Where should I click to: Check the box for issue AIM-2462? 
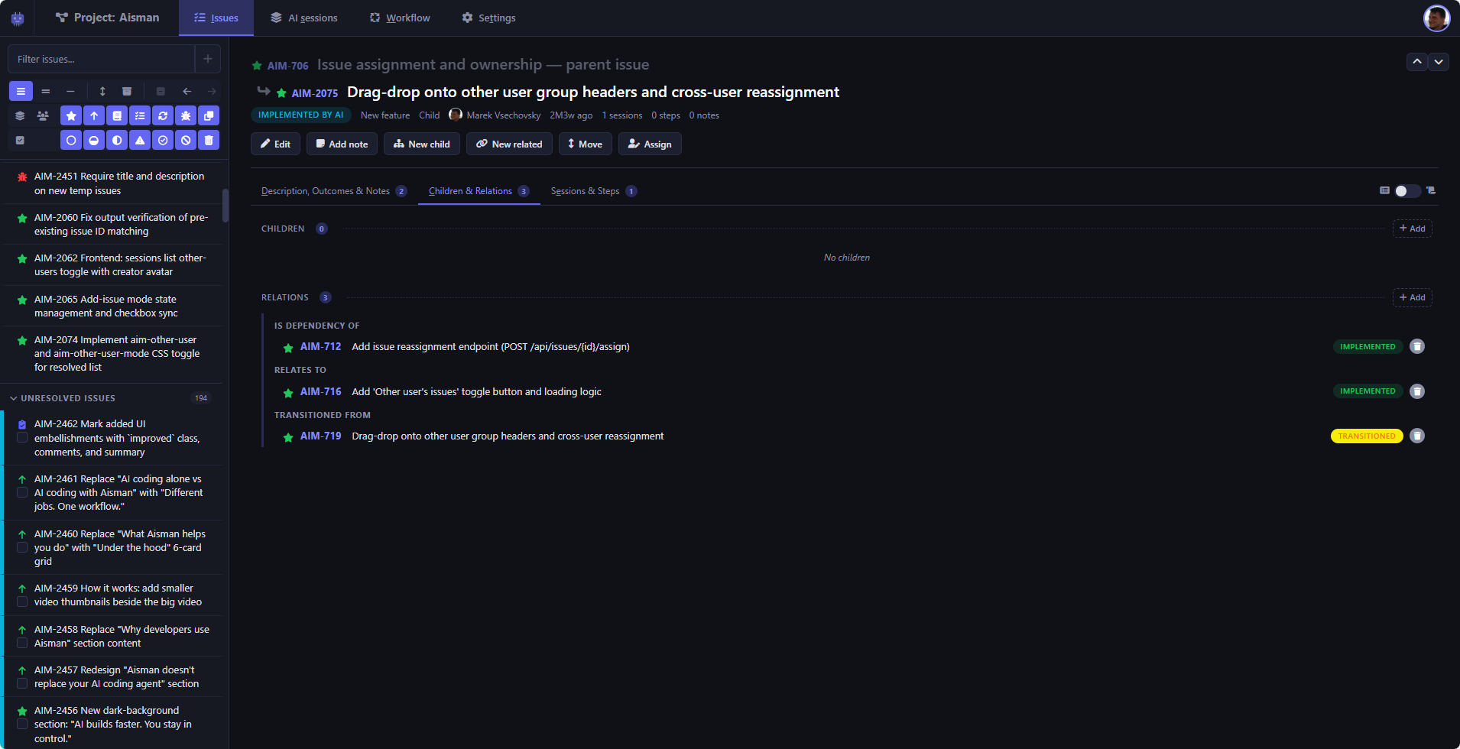(x=22, y=438)
